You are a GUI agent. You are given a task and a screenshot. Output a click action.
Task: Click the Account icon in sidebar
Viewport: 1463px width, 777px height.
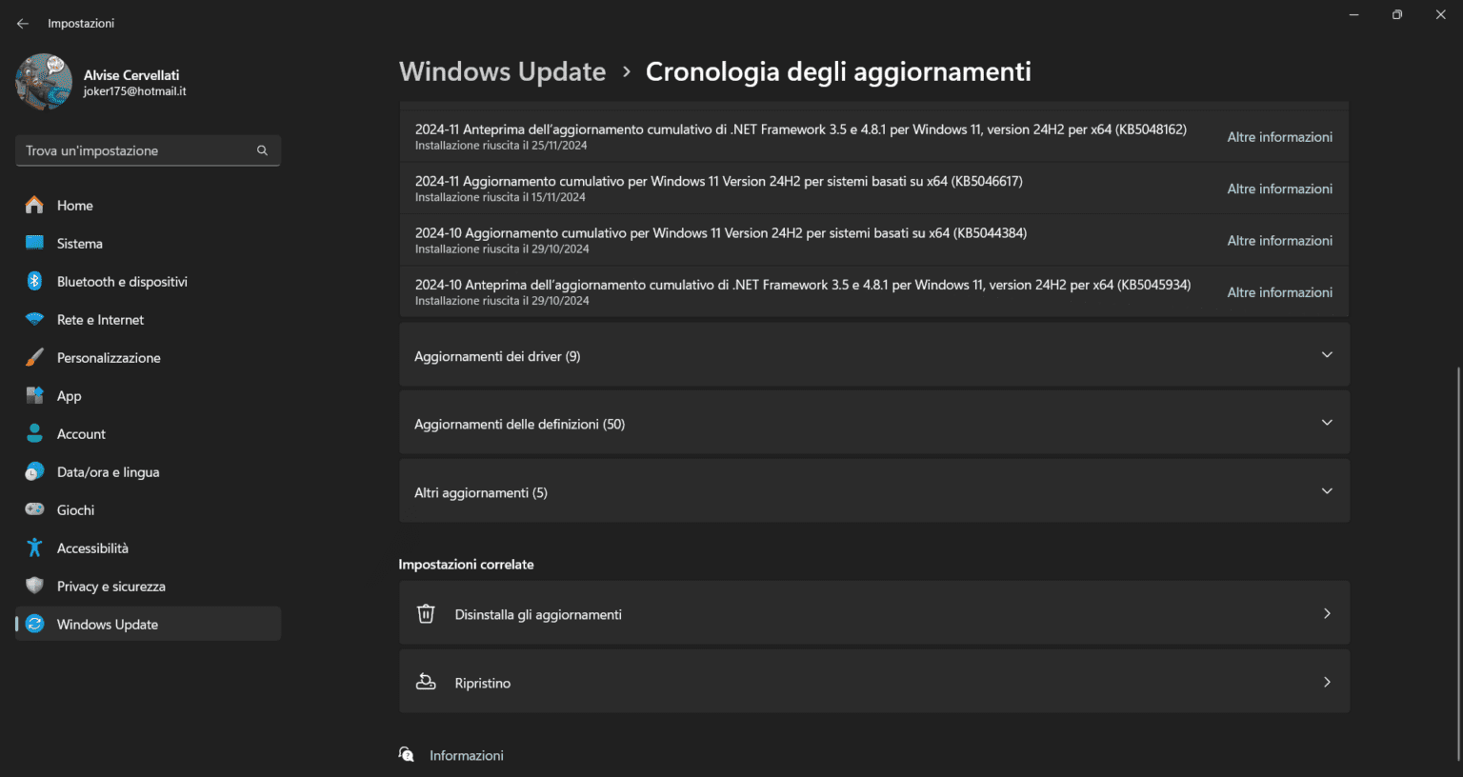pos(35,433)
